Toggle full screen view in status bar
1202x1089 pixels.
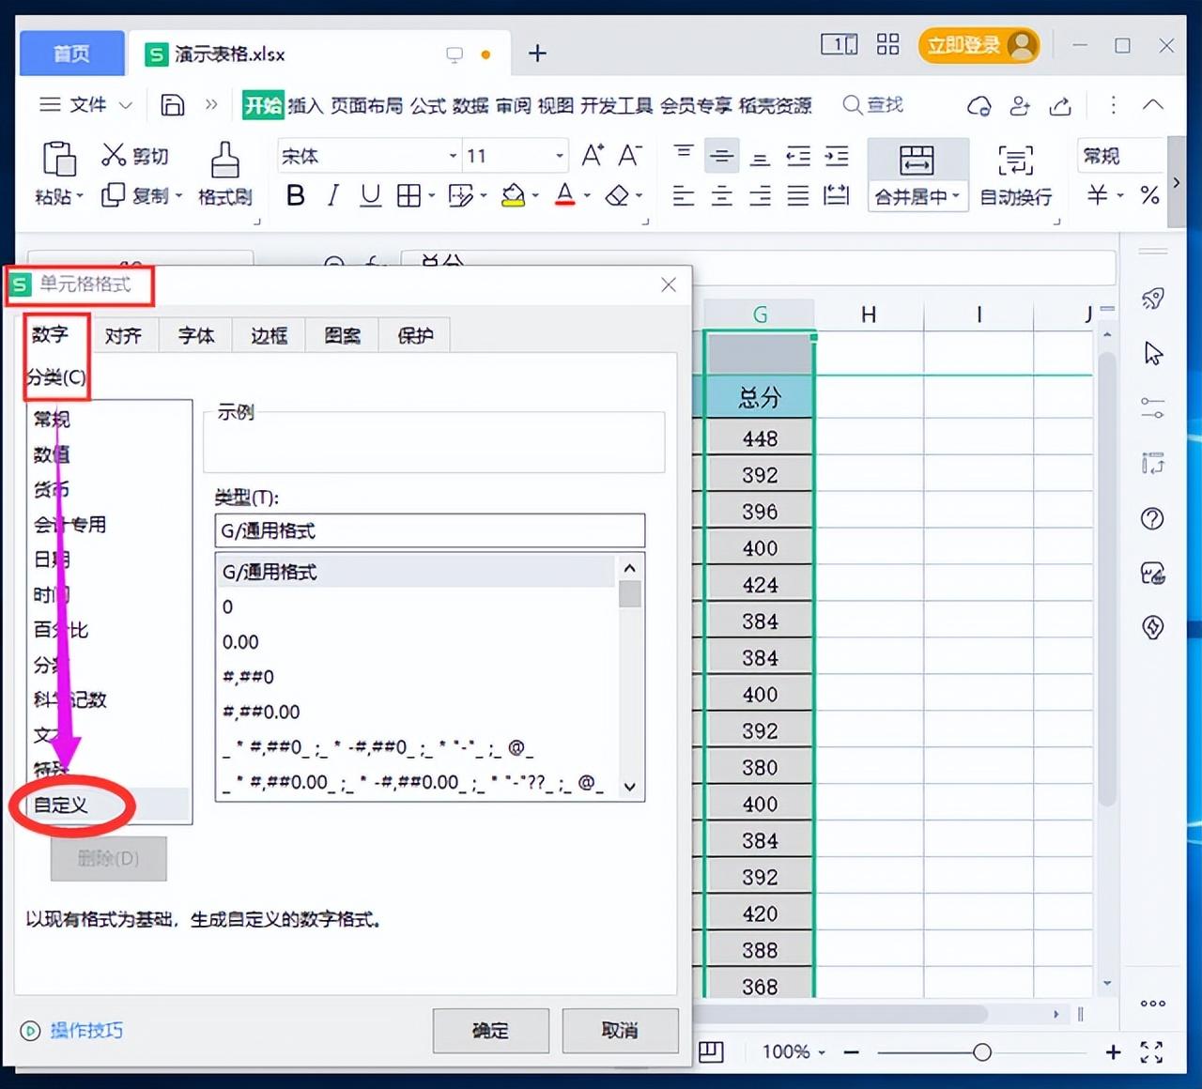(x=1151, y=1052)
